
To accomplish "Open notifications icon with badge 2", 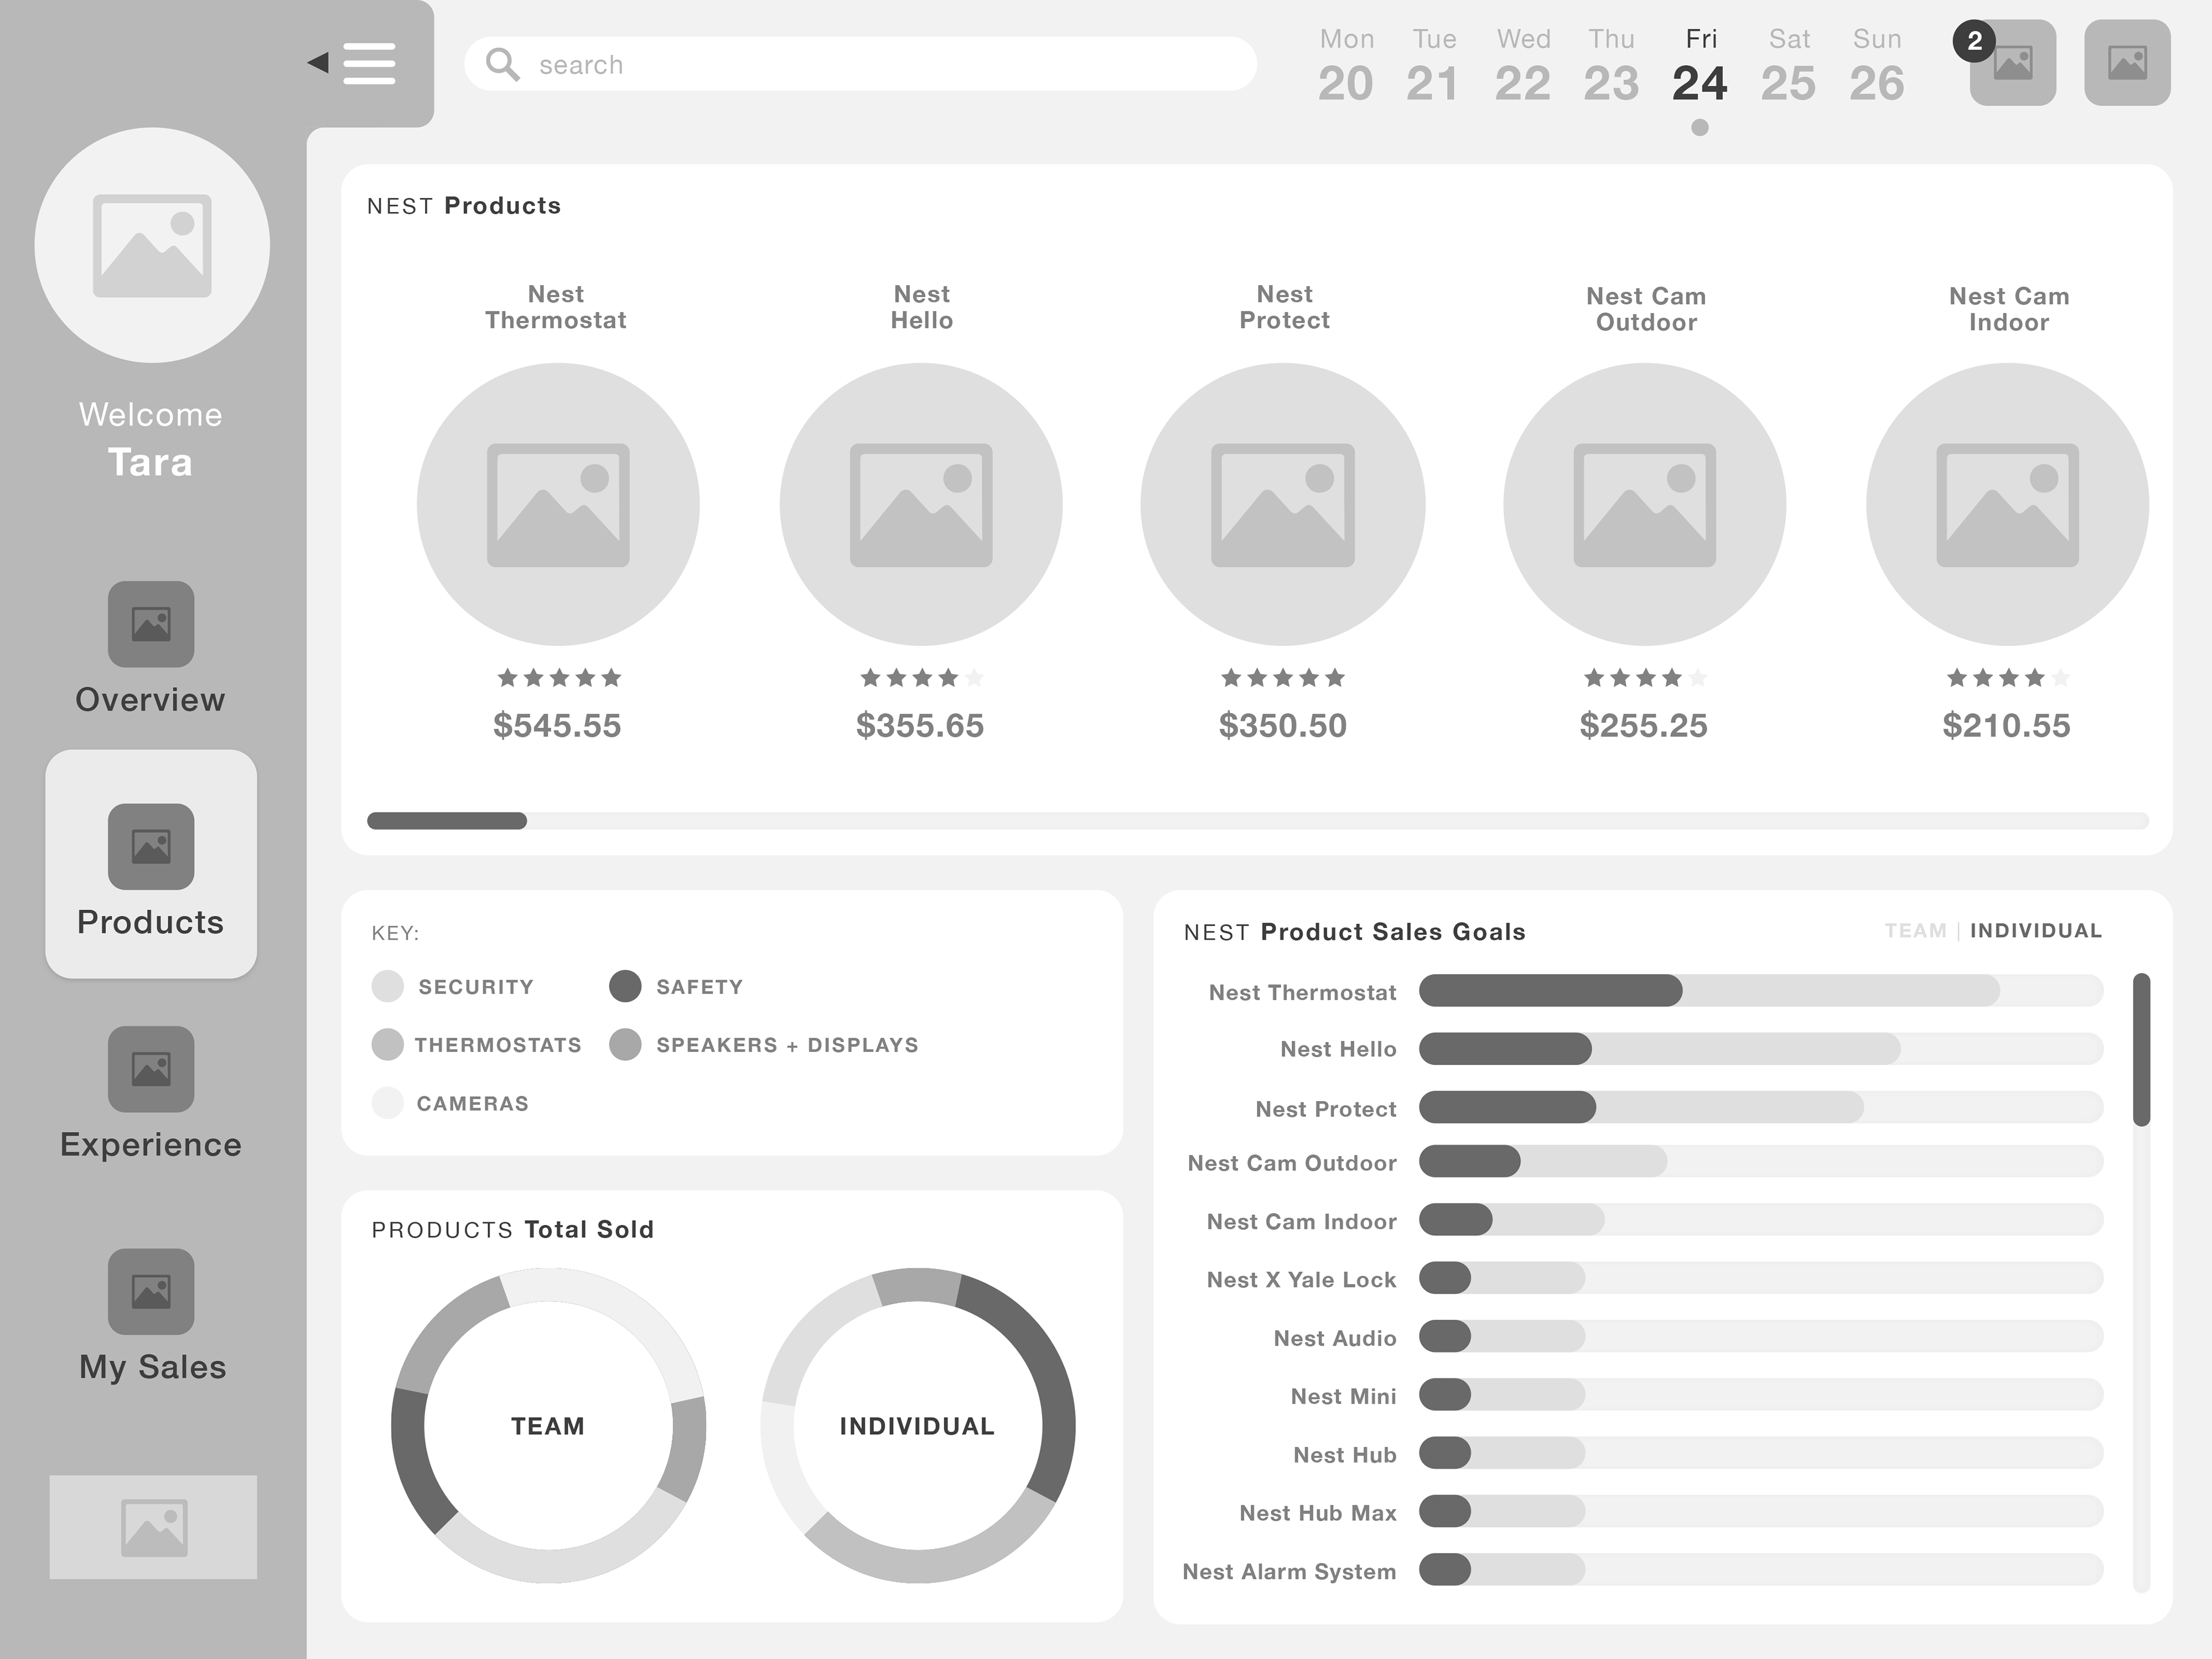I will point(2012,62).
